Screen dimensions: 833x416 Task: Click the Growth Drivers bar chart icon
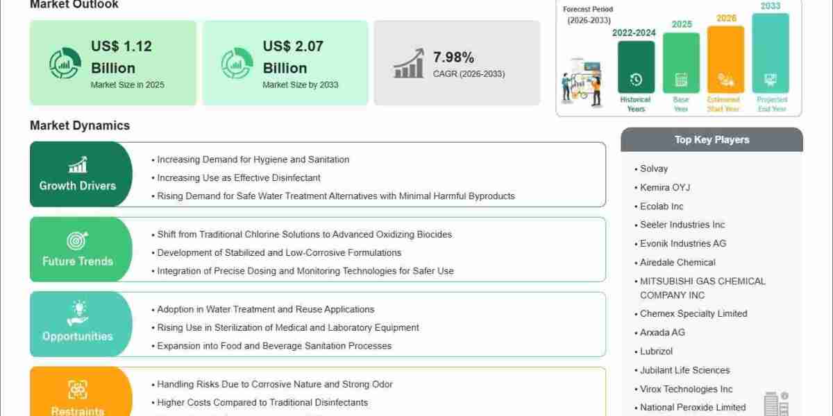pyautogui.click(x=78, y=164)
